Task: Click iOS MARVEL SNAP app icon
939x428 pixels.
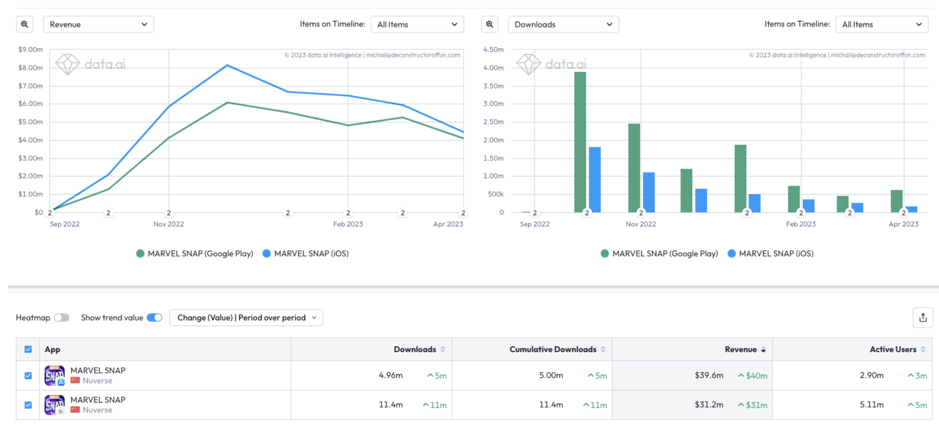Action: coord(54,375)
